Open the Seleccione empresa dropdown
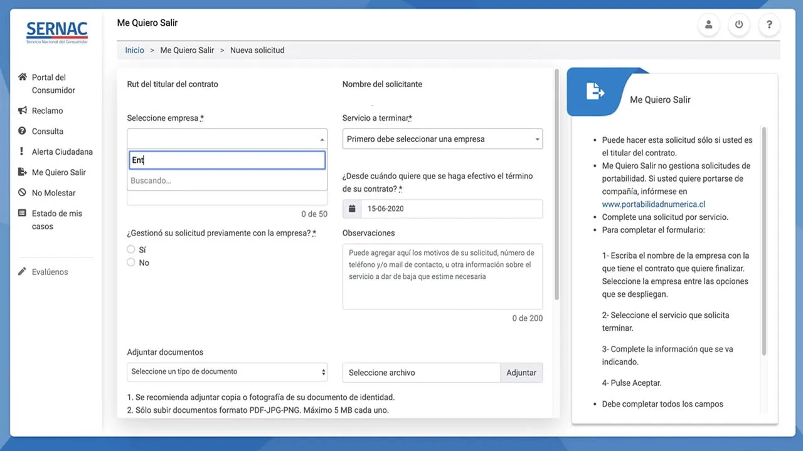 [x=227, y=139]
